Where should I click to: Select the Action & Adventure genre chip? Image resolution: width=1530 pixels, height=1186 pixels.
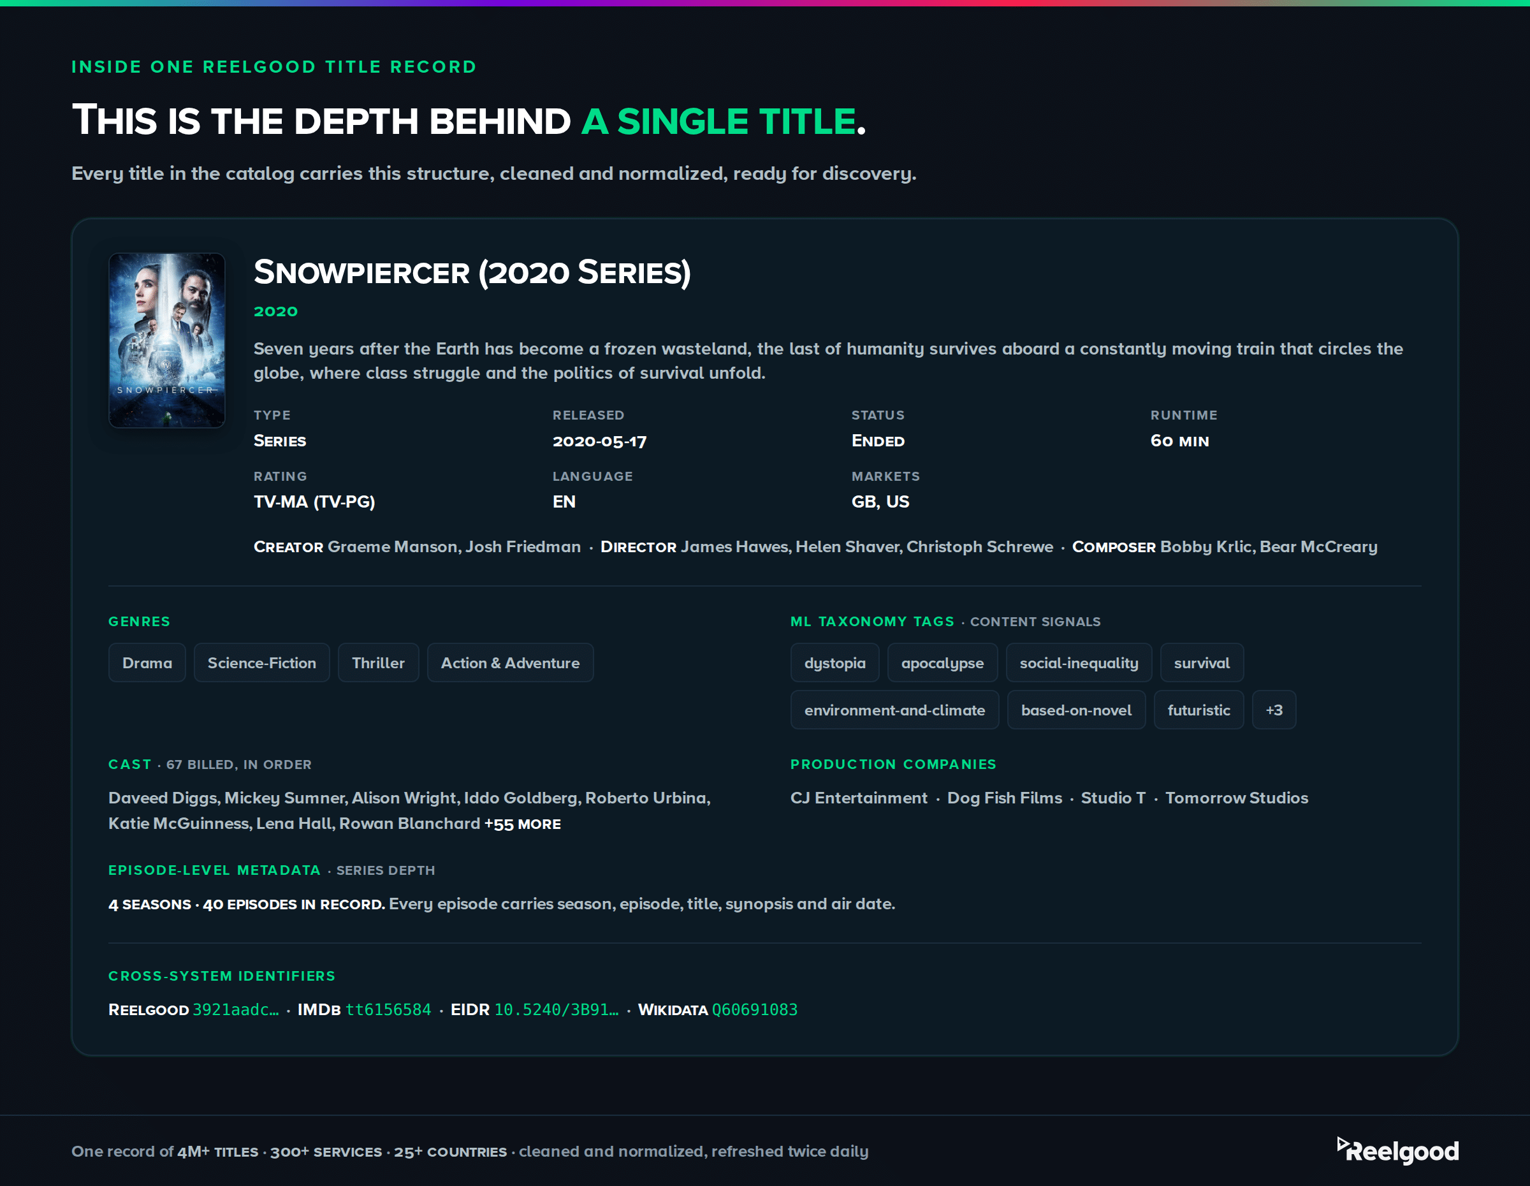(510, 663)
